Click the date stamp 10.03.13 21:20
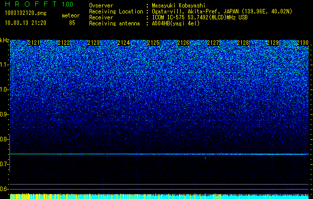Screen dimensions: 313x199 click(x=25, y=23)
